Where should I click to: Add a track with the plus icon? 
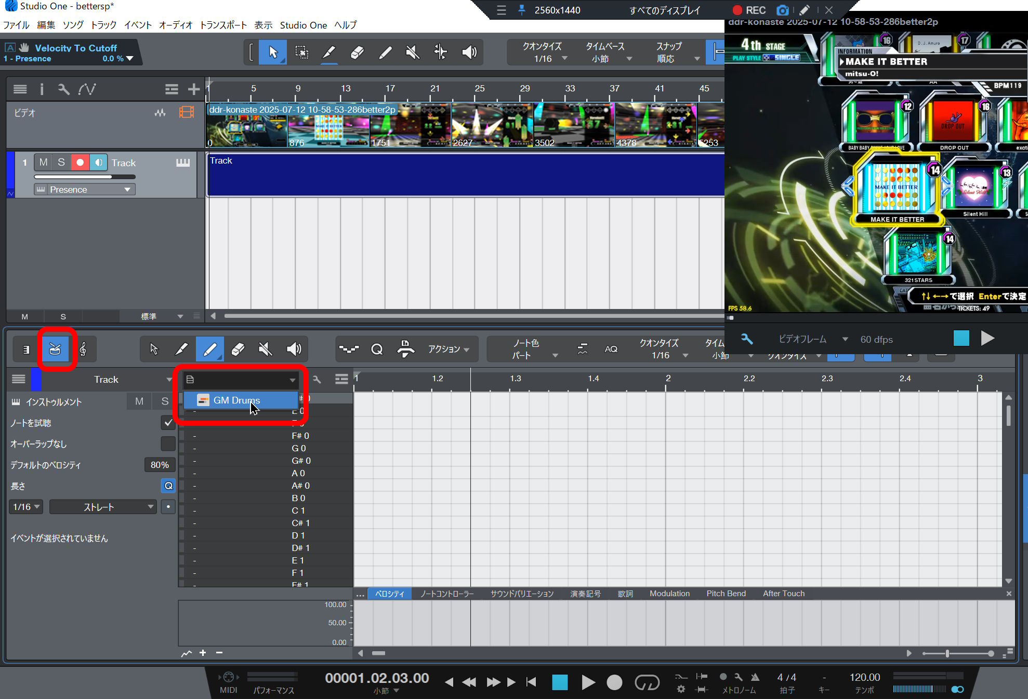coord(194,89)
